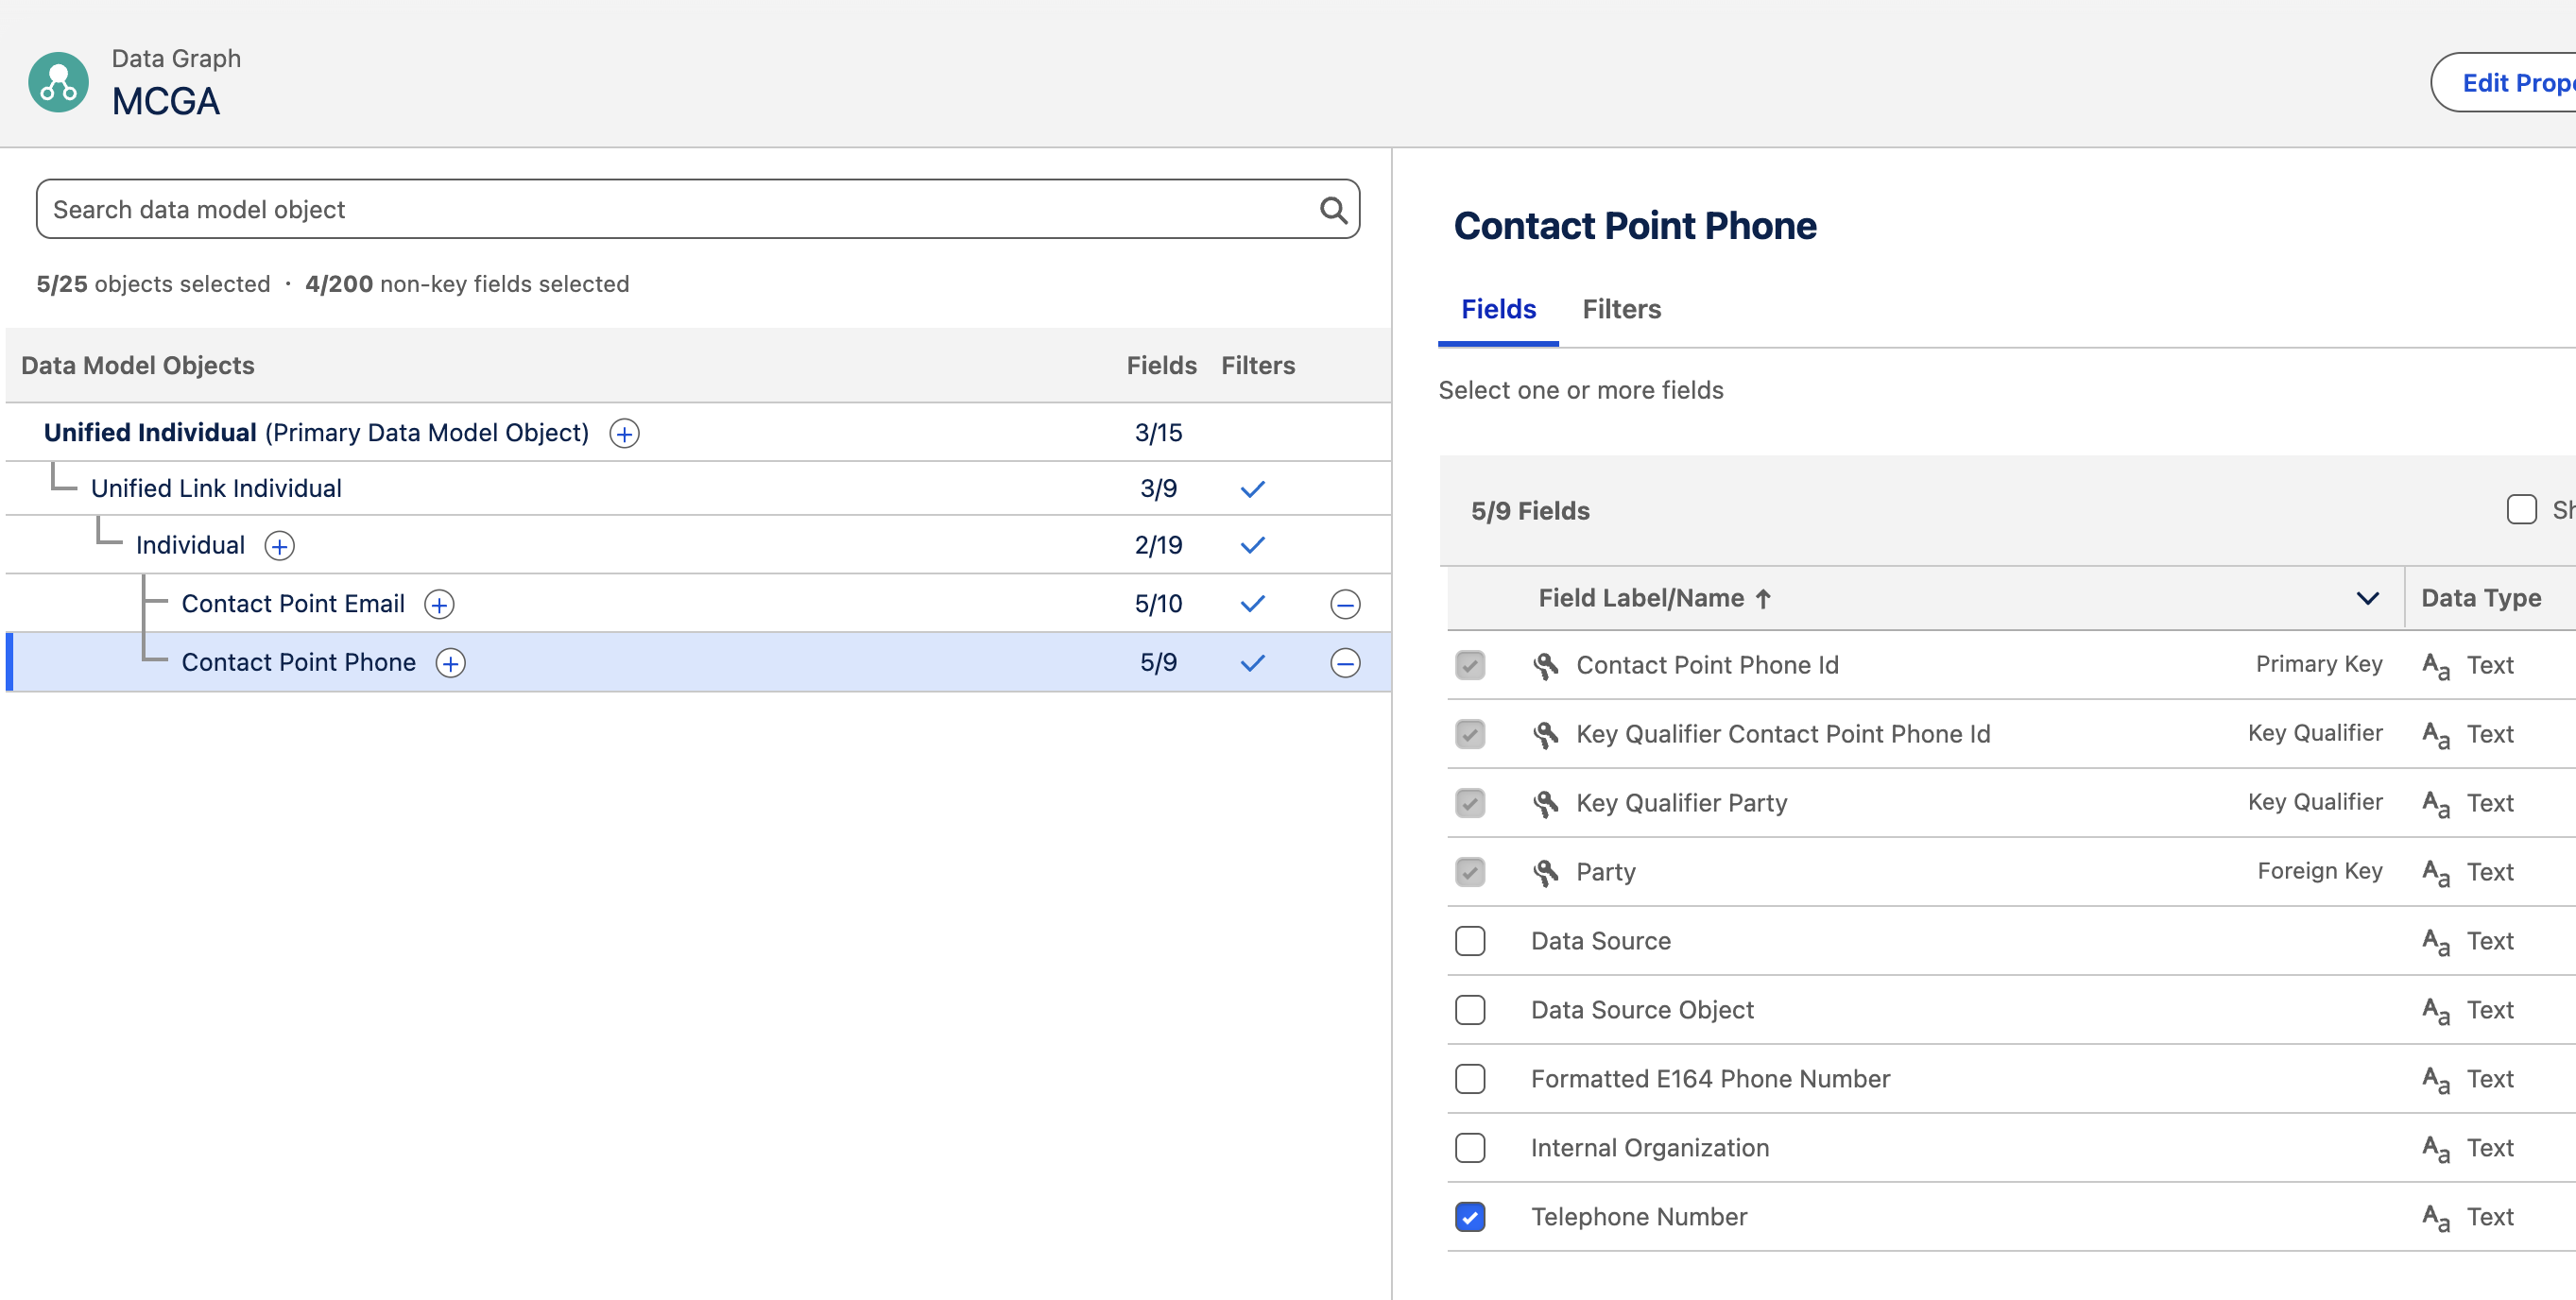This screenshot has width=2576, height=1300.
Task: Click plus icon beside Individual object
Action: 279,546
